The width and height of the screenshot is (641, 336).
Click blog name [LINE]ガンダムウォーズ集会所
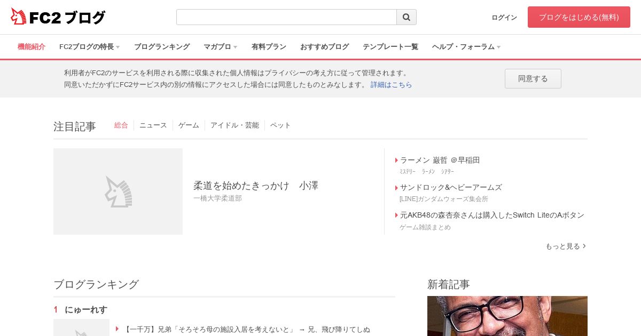pyautogui.click(x=444, y=199)
